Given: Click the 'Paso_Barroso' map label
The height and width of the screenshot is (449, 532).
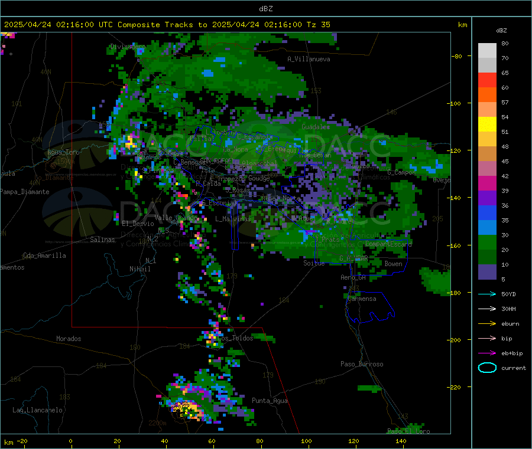Looking at the screenshot, I should (x=362, y=364).
